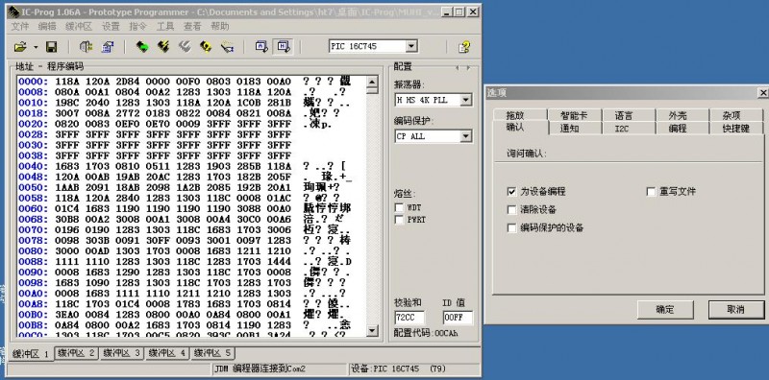Open a file with the folder icon
769x380 pixels.
[x=19, y=47]
